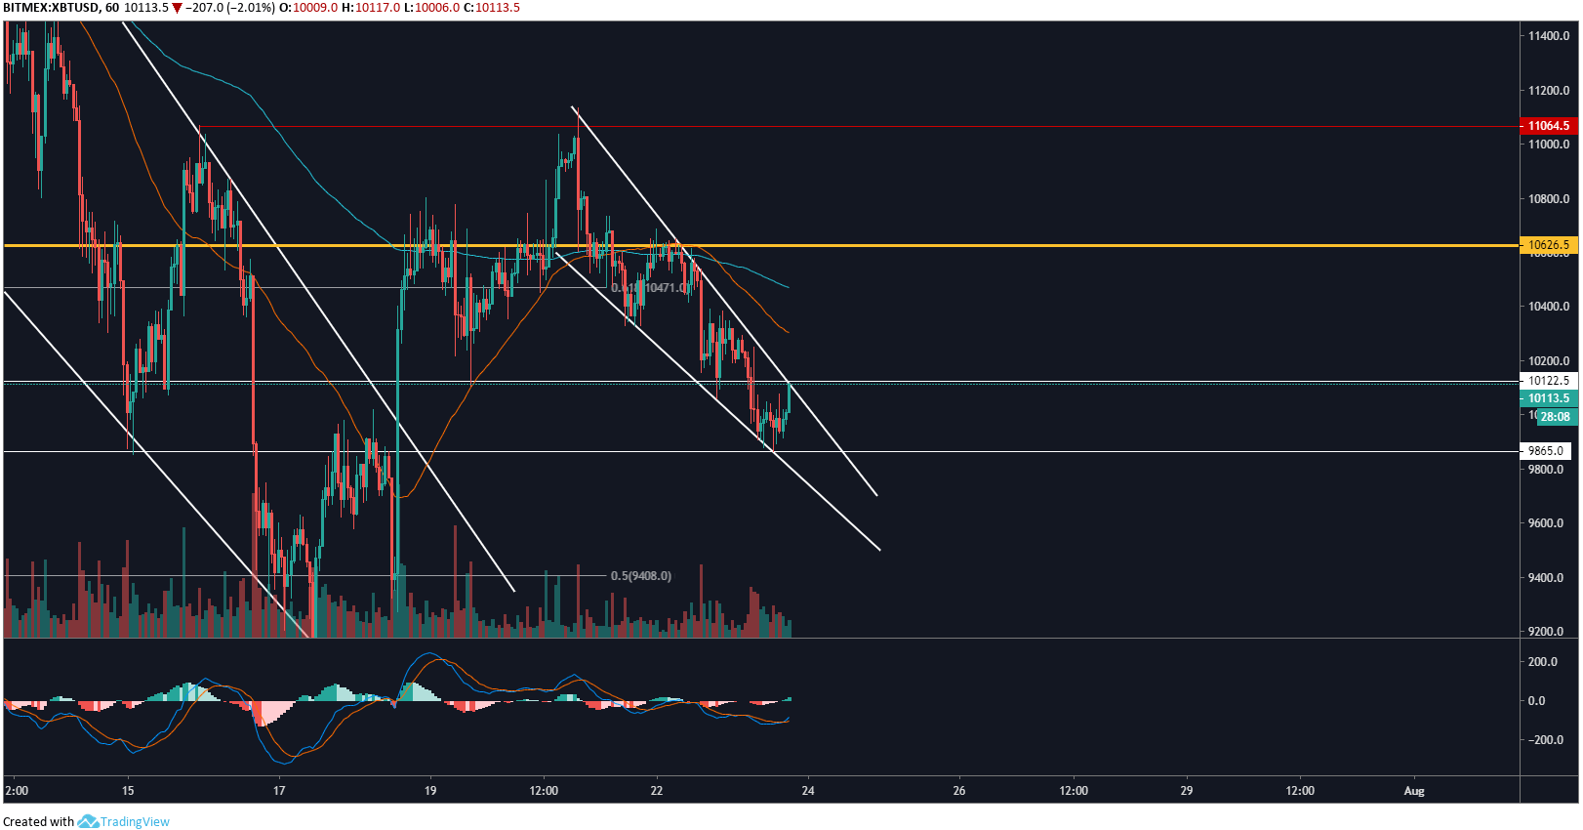Select the orange 10626.5 price label
Screen dimensions: 1583x830
[1549, 245]
